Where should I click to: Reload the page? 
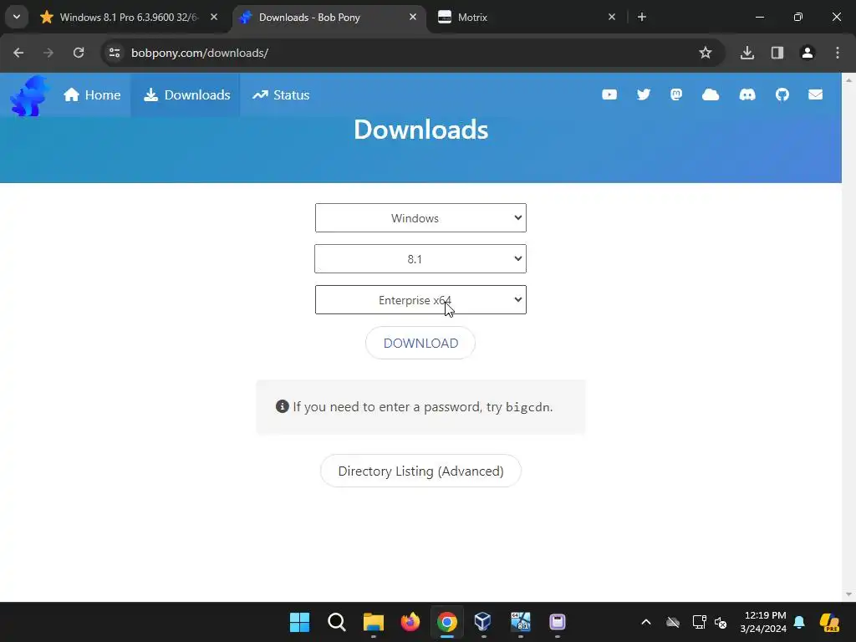click(79, 53)
